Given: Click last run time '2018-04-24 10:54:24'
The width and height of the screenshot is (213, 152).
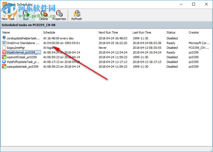Looking at the screenshot, I should tap(147, 52).
